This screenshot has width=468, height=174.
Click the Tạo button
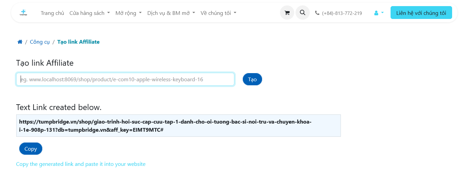coord(252,79)
